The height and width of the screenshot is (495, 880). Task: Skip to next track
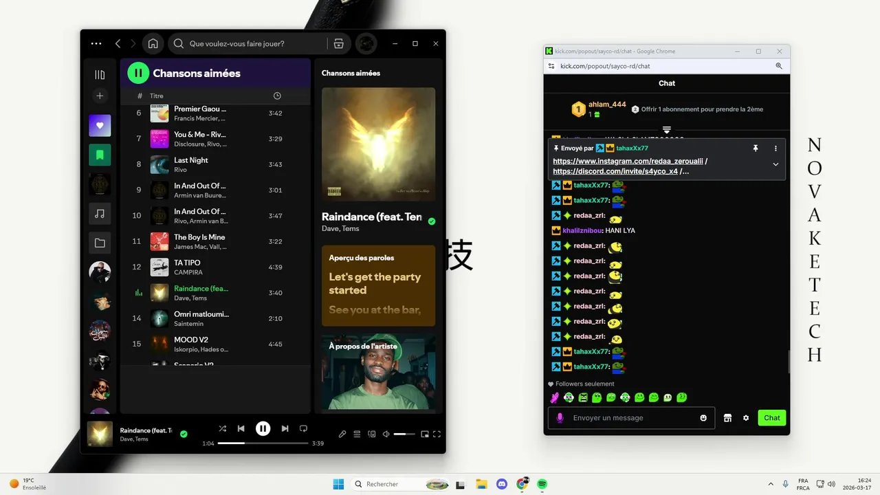285,428
